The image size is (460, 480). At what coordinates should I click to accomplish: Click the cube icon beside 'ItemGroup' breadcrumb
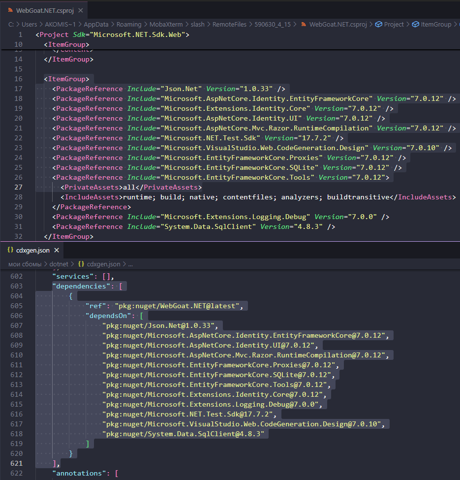pyautogui.click(x=415, y=25)
